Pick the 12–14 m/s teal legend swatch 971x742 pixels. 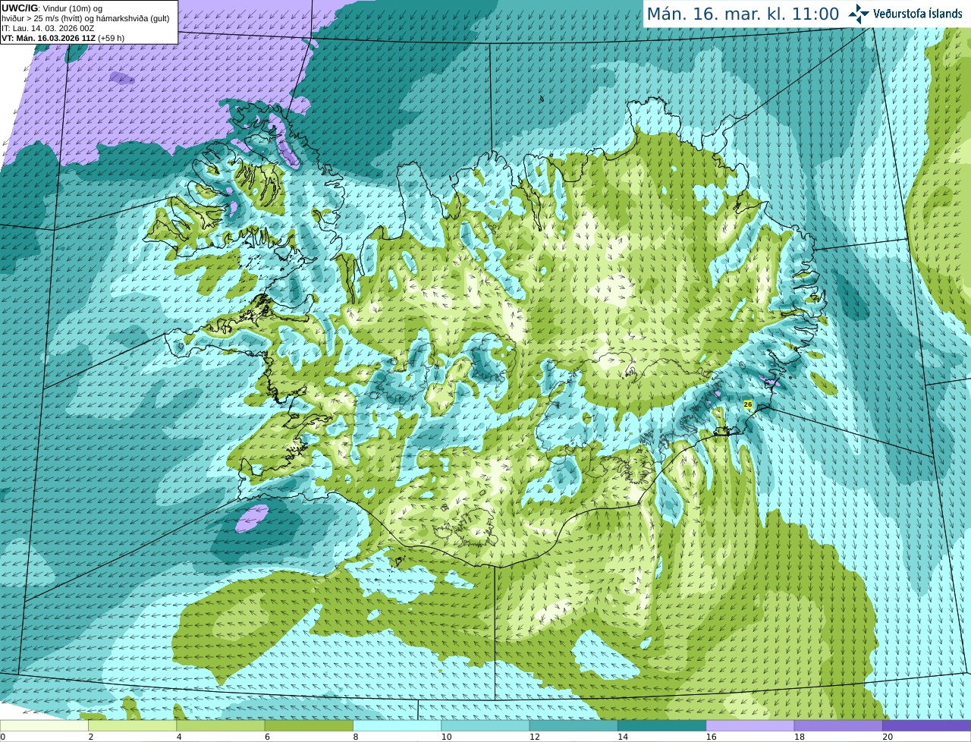573,725
